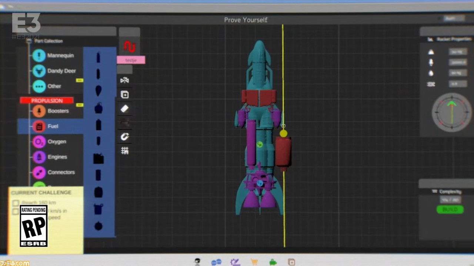Click the red PROPULSION section header
The height and width of the screenshot is (266, 474).
click(47, 101)
